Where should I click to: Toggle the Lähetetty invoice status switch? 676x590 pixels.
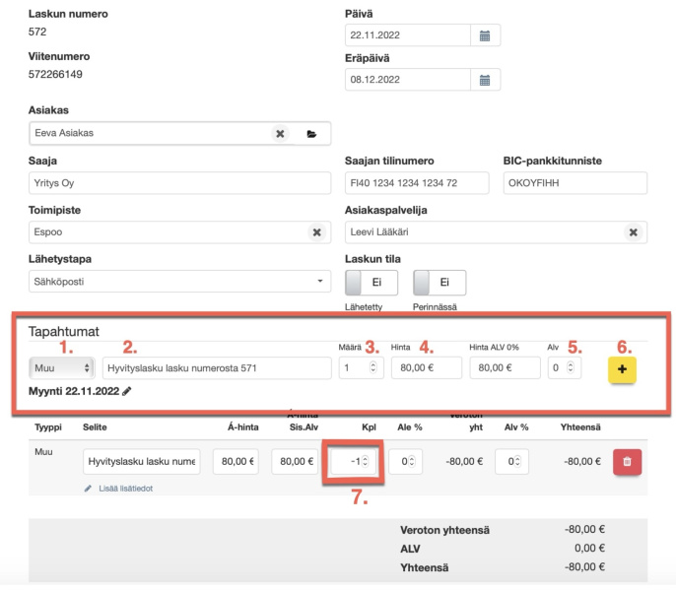coord(372,283)
